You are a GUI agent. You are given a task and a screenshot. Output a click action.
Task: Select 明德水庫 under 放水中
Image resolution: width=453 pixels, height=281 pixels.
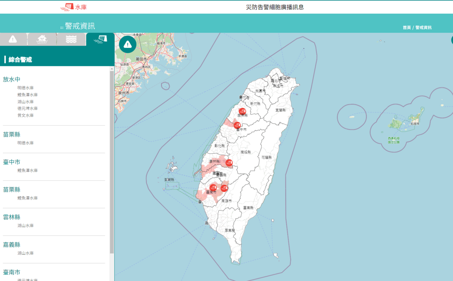tap(25, 88)
